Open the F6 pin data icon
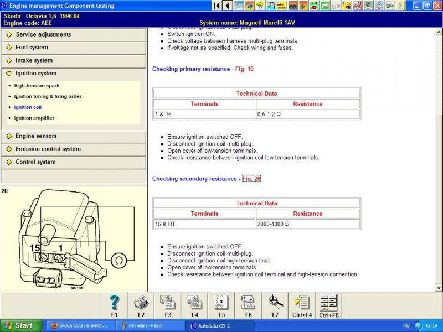 point(248,306)
